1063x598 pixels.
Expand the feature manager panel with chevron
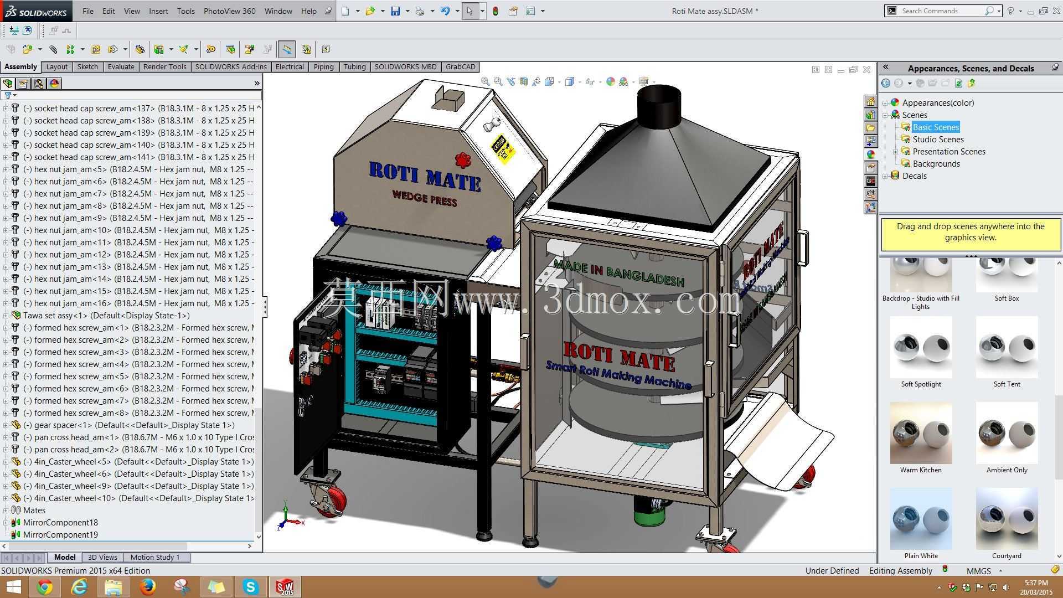pos(257,84)
